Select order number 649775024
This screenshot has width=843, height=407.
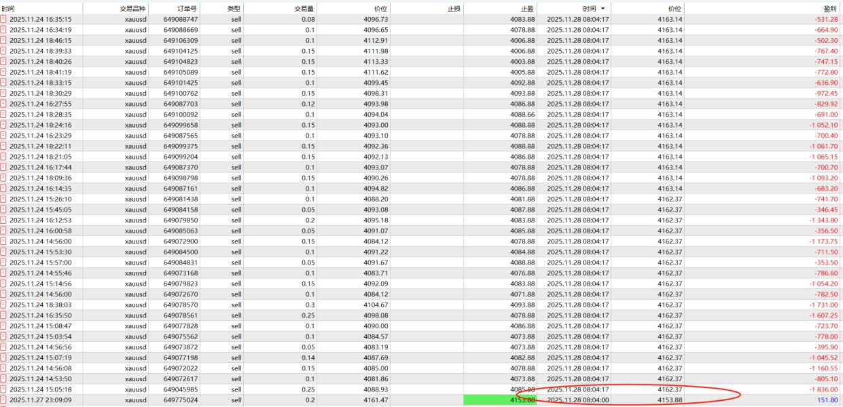(181, 400)
